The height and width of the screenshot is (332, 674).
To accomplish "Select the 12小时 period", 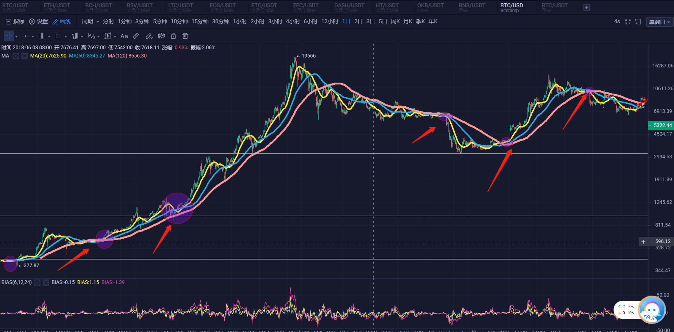I will tap(330, 21).
